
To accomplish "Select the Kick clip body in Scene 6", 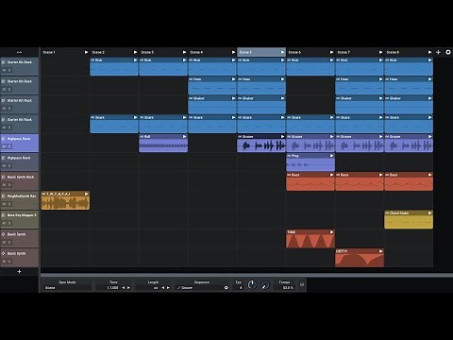I will [x=310, y=69].
